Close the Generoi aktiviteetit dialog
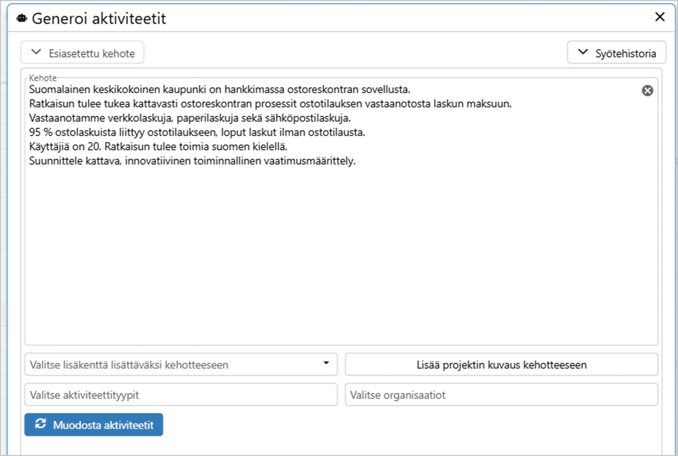 (x=660, y=17)
